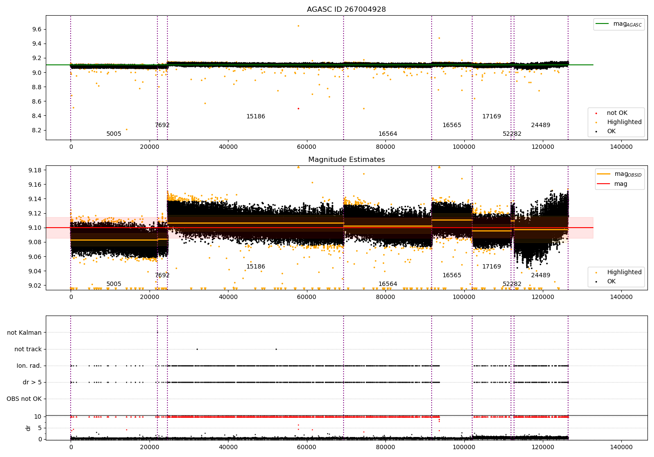Click the orange line swatch beside mag OBSID legend
The image size is (654, 457).
click(603, 174)
